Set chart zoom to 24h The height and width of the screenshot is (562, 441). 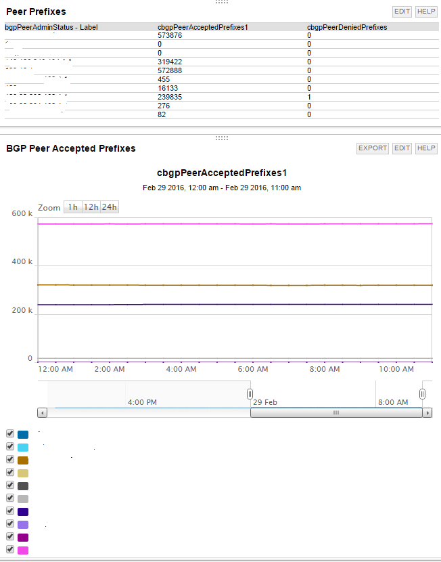pyautogui.click(x=110, y=207)
